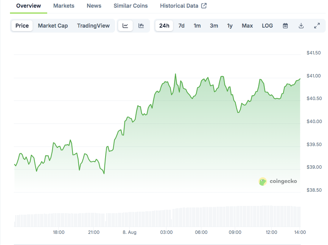
Task: Set chart range to 7d
Action: click(x=181, y=26)
